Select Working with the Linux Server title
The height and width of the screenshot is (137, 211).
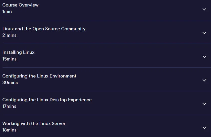[x=34, y=123]
